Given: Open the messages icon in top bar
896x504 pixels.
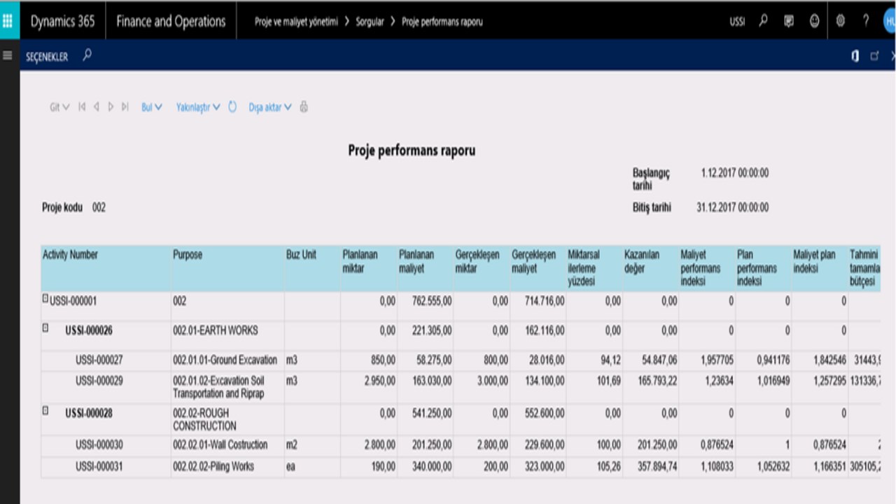Looking at the screenshot, I should pyautogui.click(x=789, y=21).
